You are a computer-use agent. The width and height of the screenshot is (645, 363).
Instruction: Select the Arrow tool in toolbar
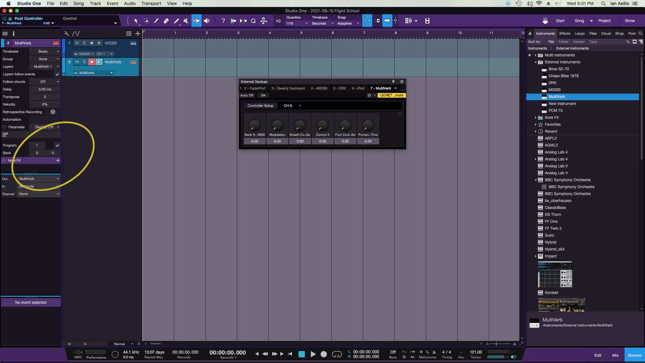pyautogui.click(x=136, y=21)
